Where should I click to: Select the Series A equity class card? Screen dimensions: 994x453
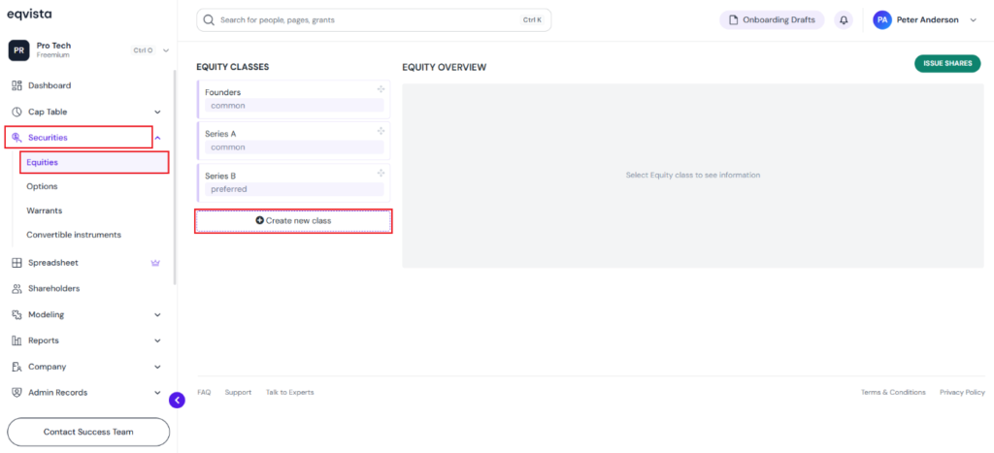(x=293, y=141)
